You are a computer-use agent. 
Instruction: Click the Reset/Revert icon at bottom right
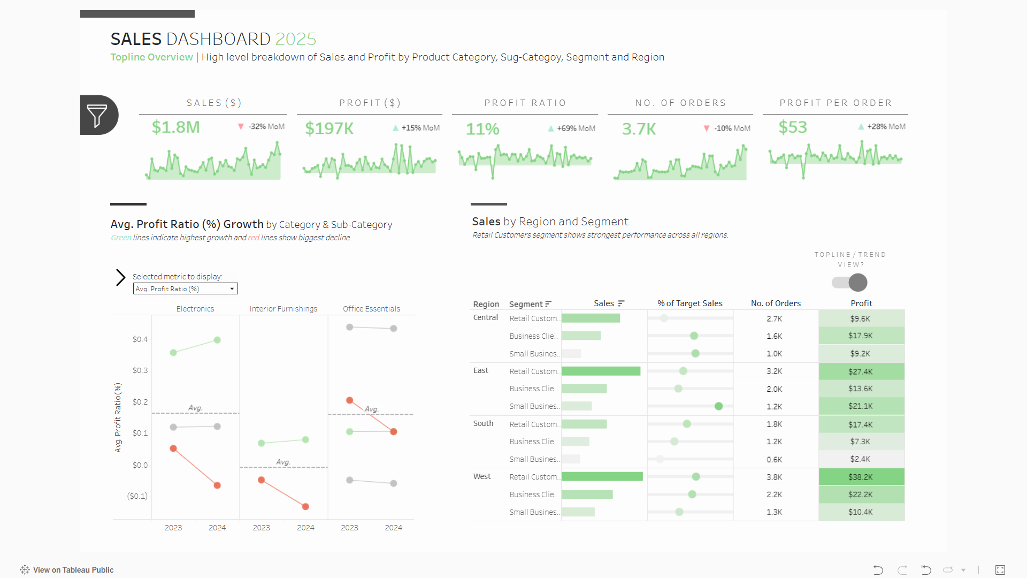tap(926, 570)
